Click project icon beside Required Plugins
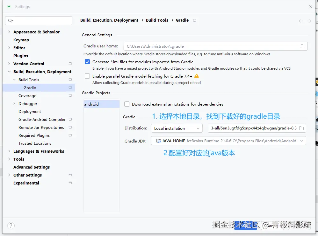Viewport: 318px width, 236px height. [70, 135]
